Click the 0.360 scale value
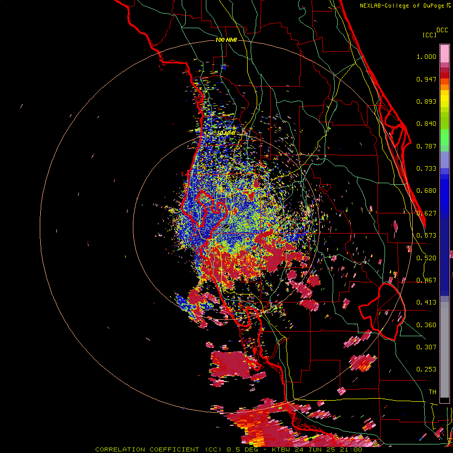Viewport: 453px width, 453px height. (426, 325)
